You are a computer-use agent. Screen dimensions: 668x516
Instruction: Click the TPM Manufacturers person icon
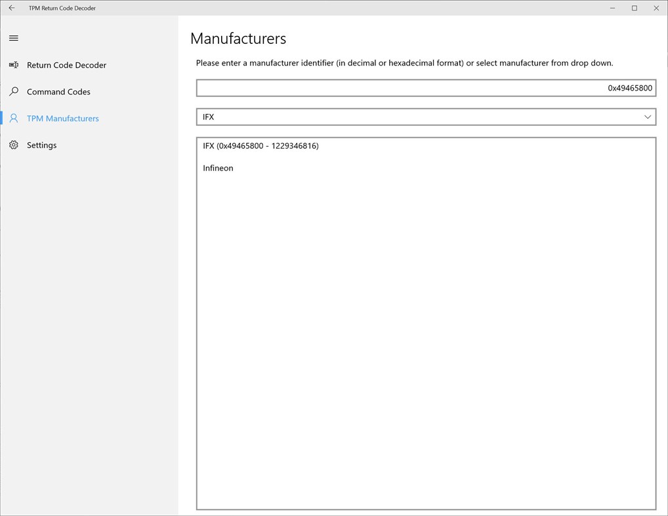13,119
